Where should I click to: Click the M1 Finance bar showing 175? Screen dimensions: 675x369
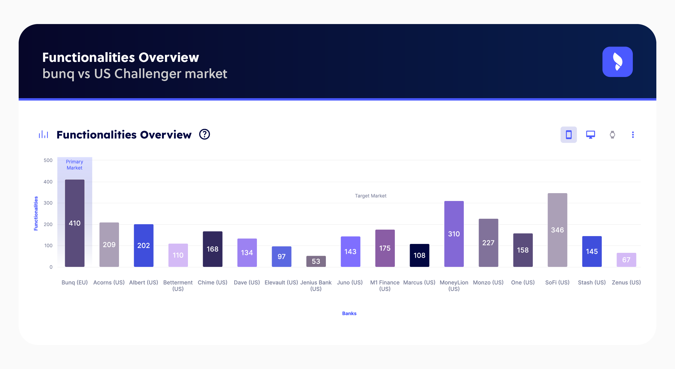tap(385, 248)
